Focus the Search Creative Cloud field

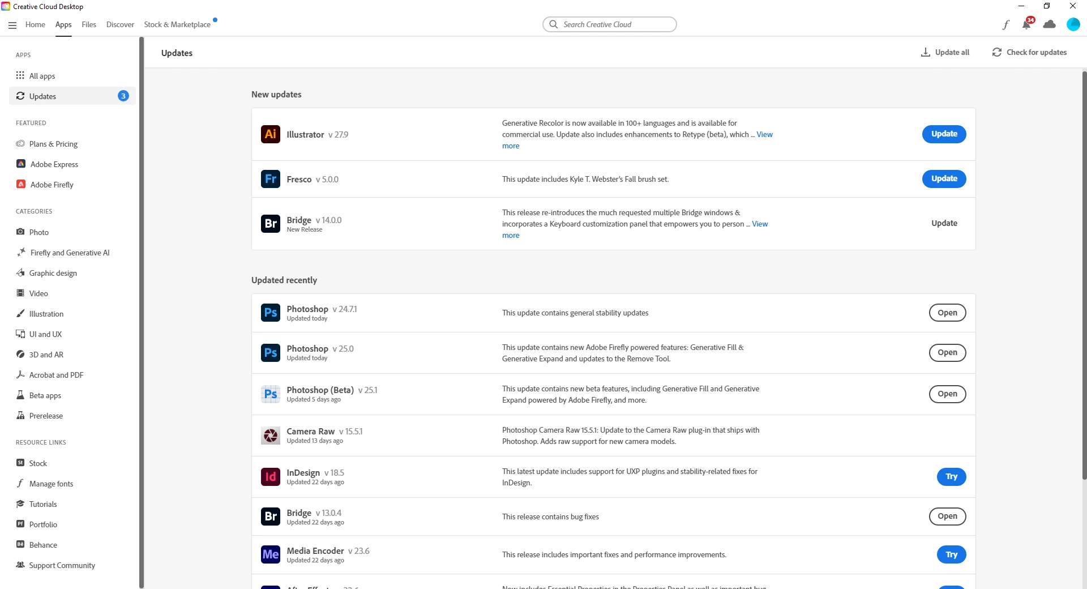(609, 24)
